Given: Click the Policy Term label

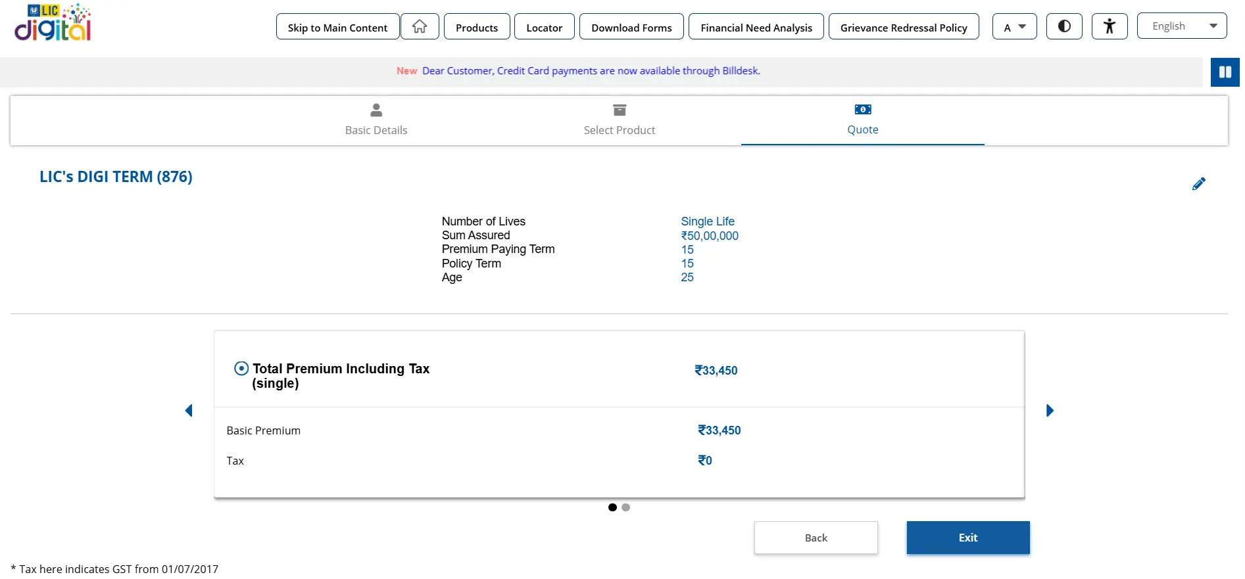Looking at the screenshot, I should coord(472,264).
